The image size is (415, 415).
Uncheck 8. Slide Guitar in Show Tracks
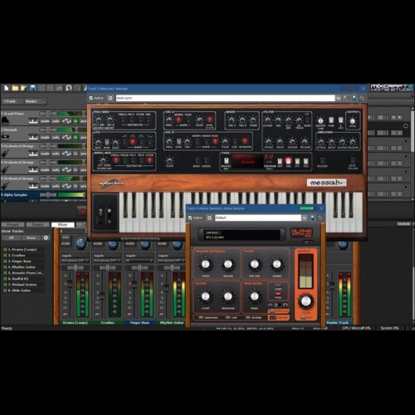(x=5, y=290)
